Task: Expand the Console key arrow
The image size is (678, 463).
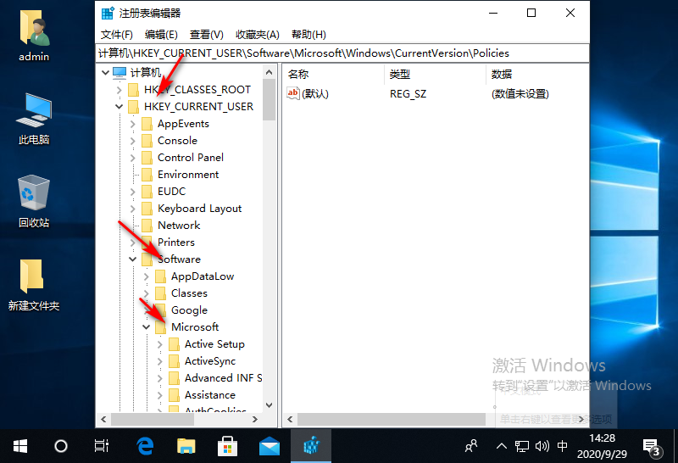Action: (132, 141)
